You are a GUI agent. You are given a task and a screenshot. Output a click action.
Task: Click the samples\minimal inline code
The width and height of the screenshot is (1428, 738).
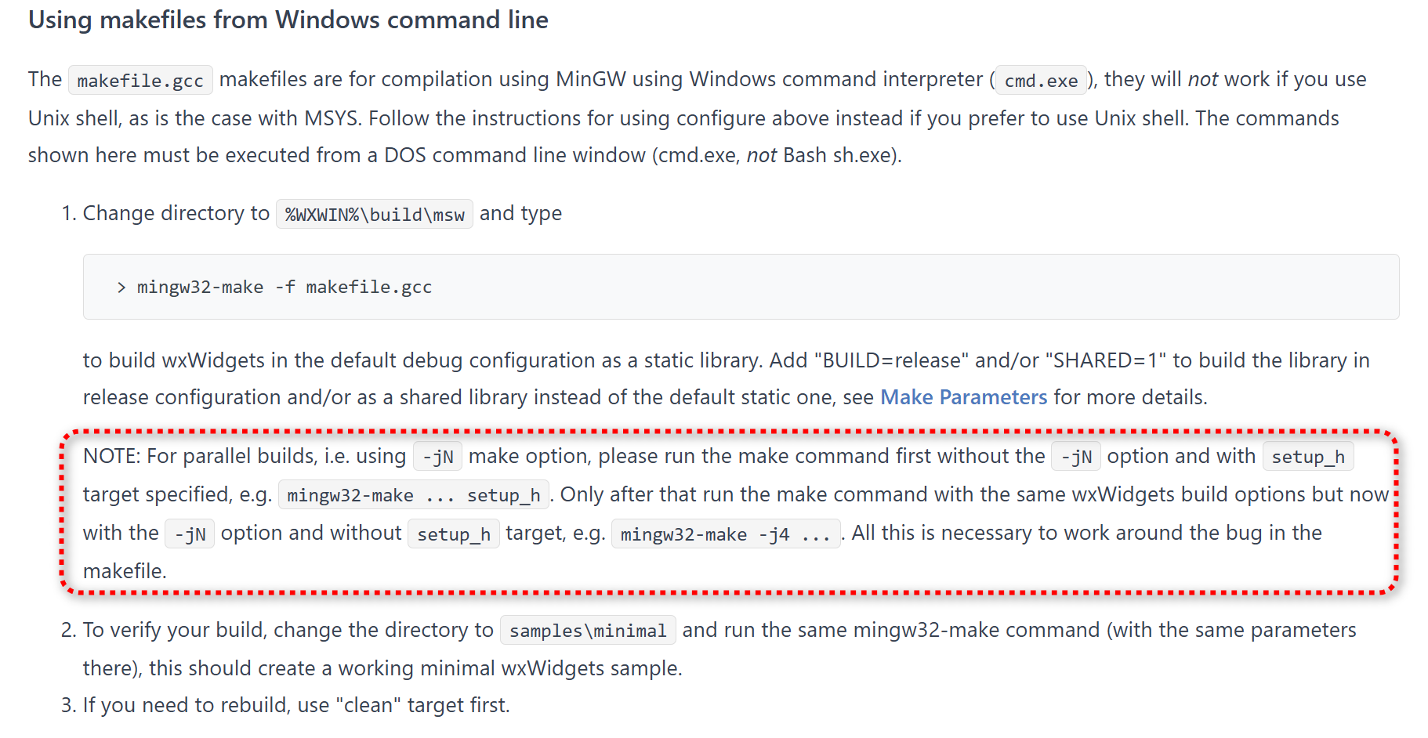click(x=588, y=631)
